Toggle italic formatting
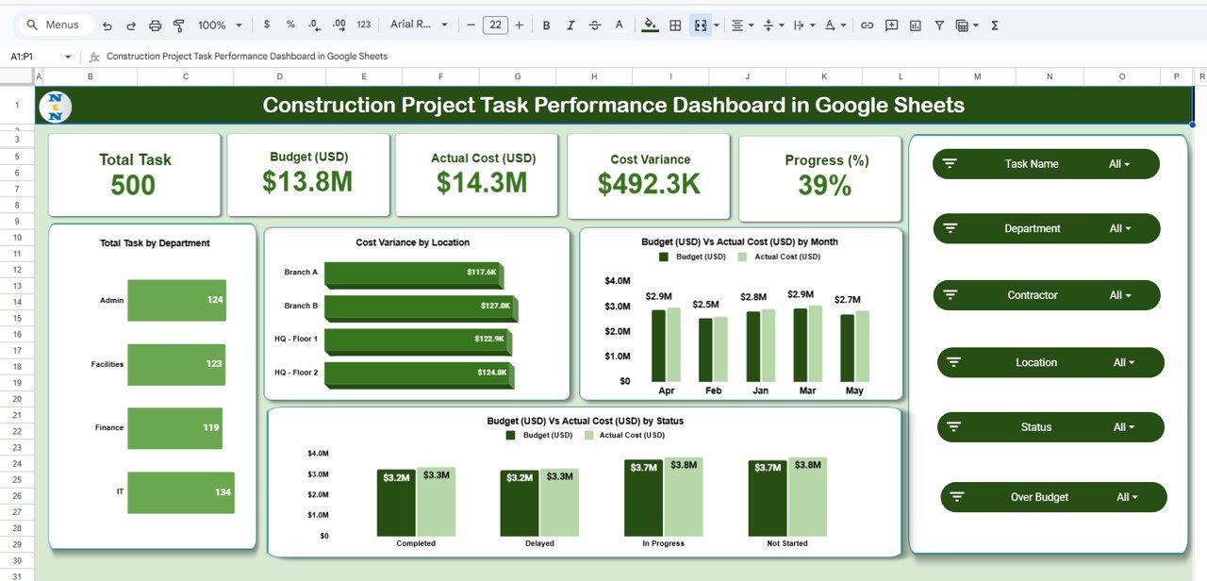 click(x=570, y=25)
